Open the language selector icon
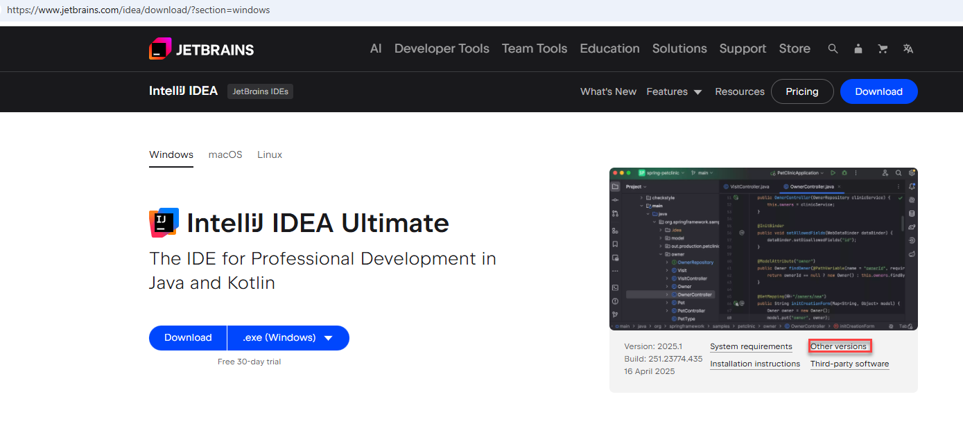Viewport: 963px width, 435px height. 908,48
